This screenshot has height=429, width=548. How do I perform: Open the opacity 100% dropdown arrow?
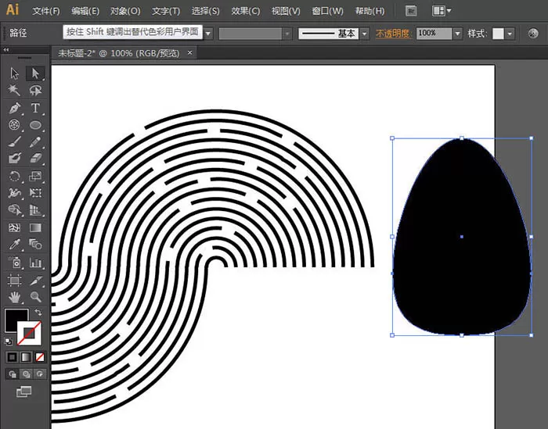(457, 34)
